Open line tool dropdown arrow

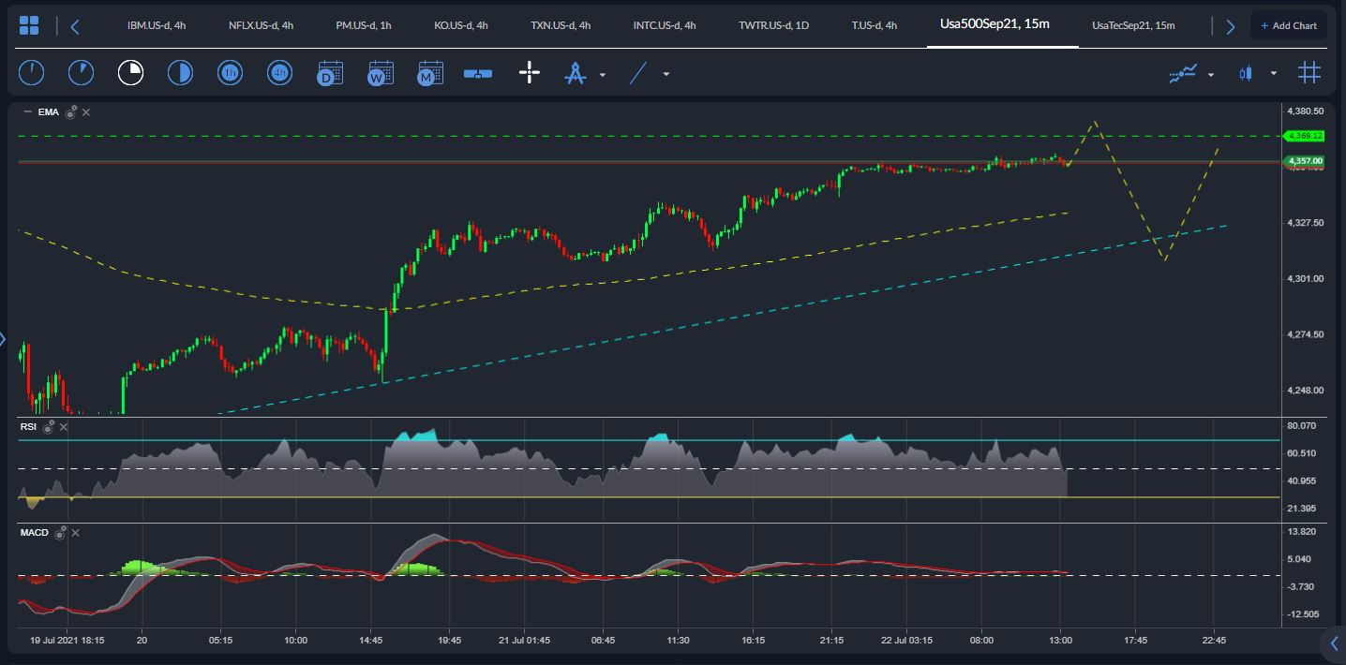click(x=666, y=74)
